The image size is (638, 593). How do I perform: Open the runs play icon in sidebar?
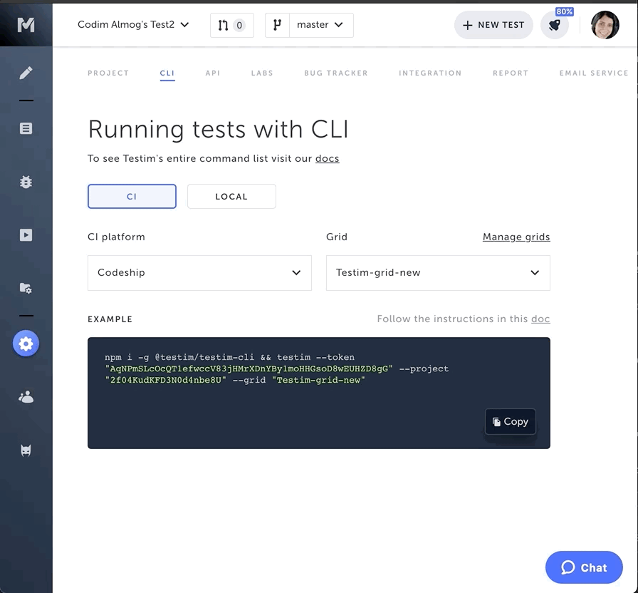pyautogui.click(x=26, y=235)
